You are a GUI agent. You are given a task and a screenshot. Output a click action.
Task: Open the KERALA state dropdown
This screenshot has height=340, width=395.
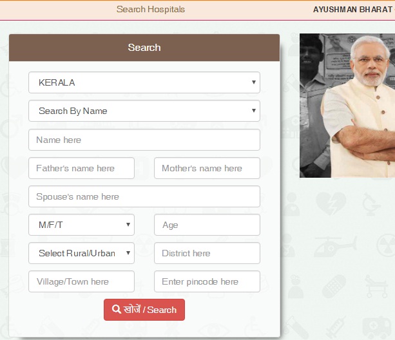point(144,82)
